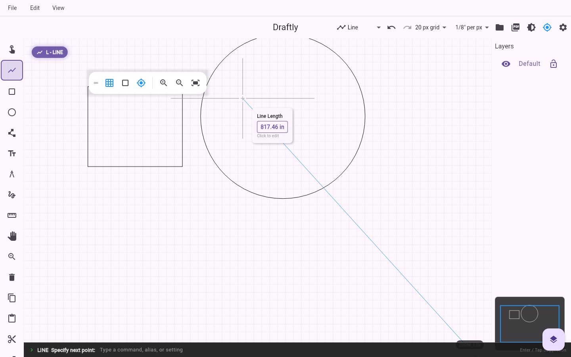The height and width of the screenshot is (357, 571).
Task: Click the Draftly title
Action: 285,27
